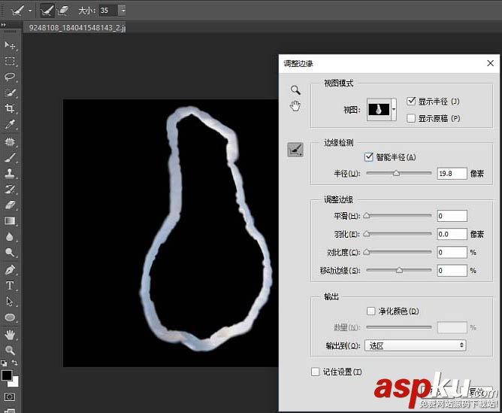Select the Clone Stamp tool
The width and height of the screenshot is (502, 413).
tap(10, 173)
